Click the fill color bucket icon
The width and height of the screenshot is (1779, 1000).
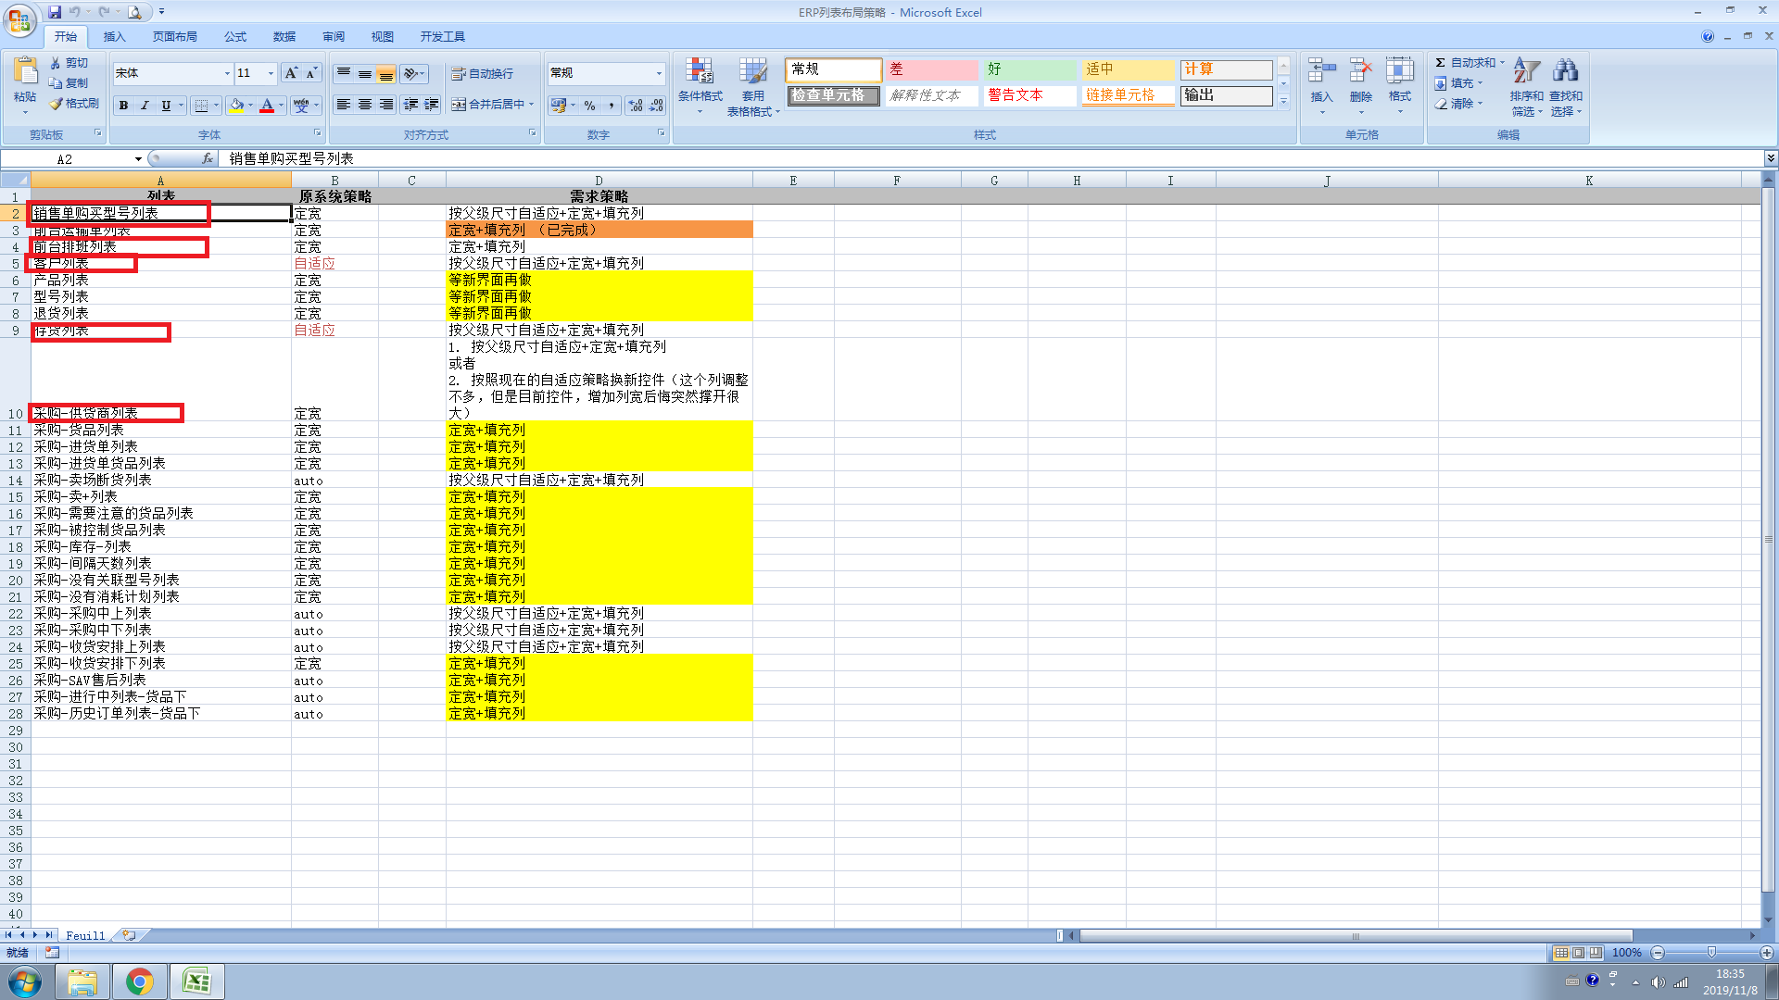coord(237,106)
